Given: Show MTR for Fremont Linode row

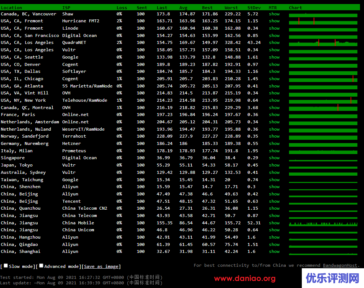Looking at the screenshot, I should 274,28.
